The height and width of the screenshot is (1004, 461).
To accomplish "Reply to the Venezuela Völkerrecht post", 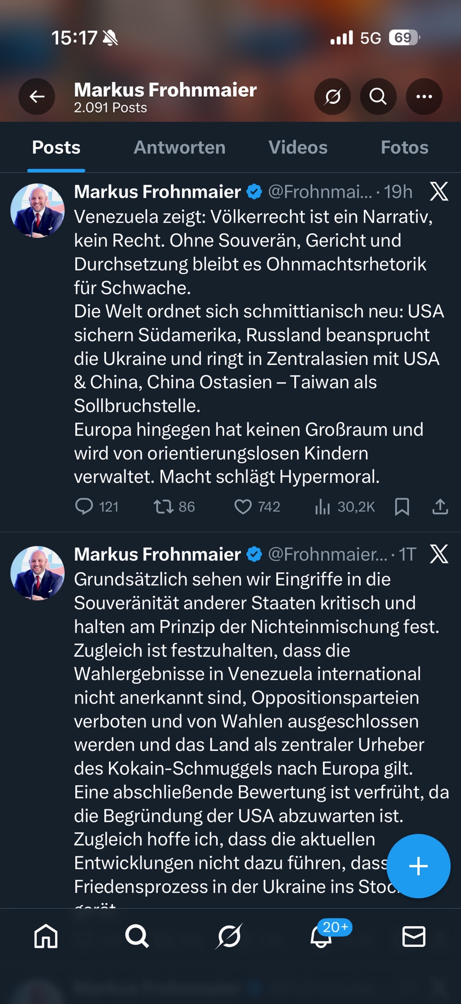I will [84, 507].
